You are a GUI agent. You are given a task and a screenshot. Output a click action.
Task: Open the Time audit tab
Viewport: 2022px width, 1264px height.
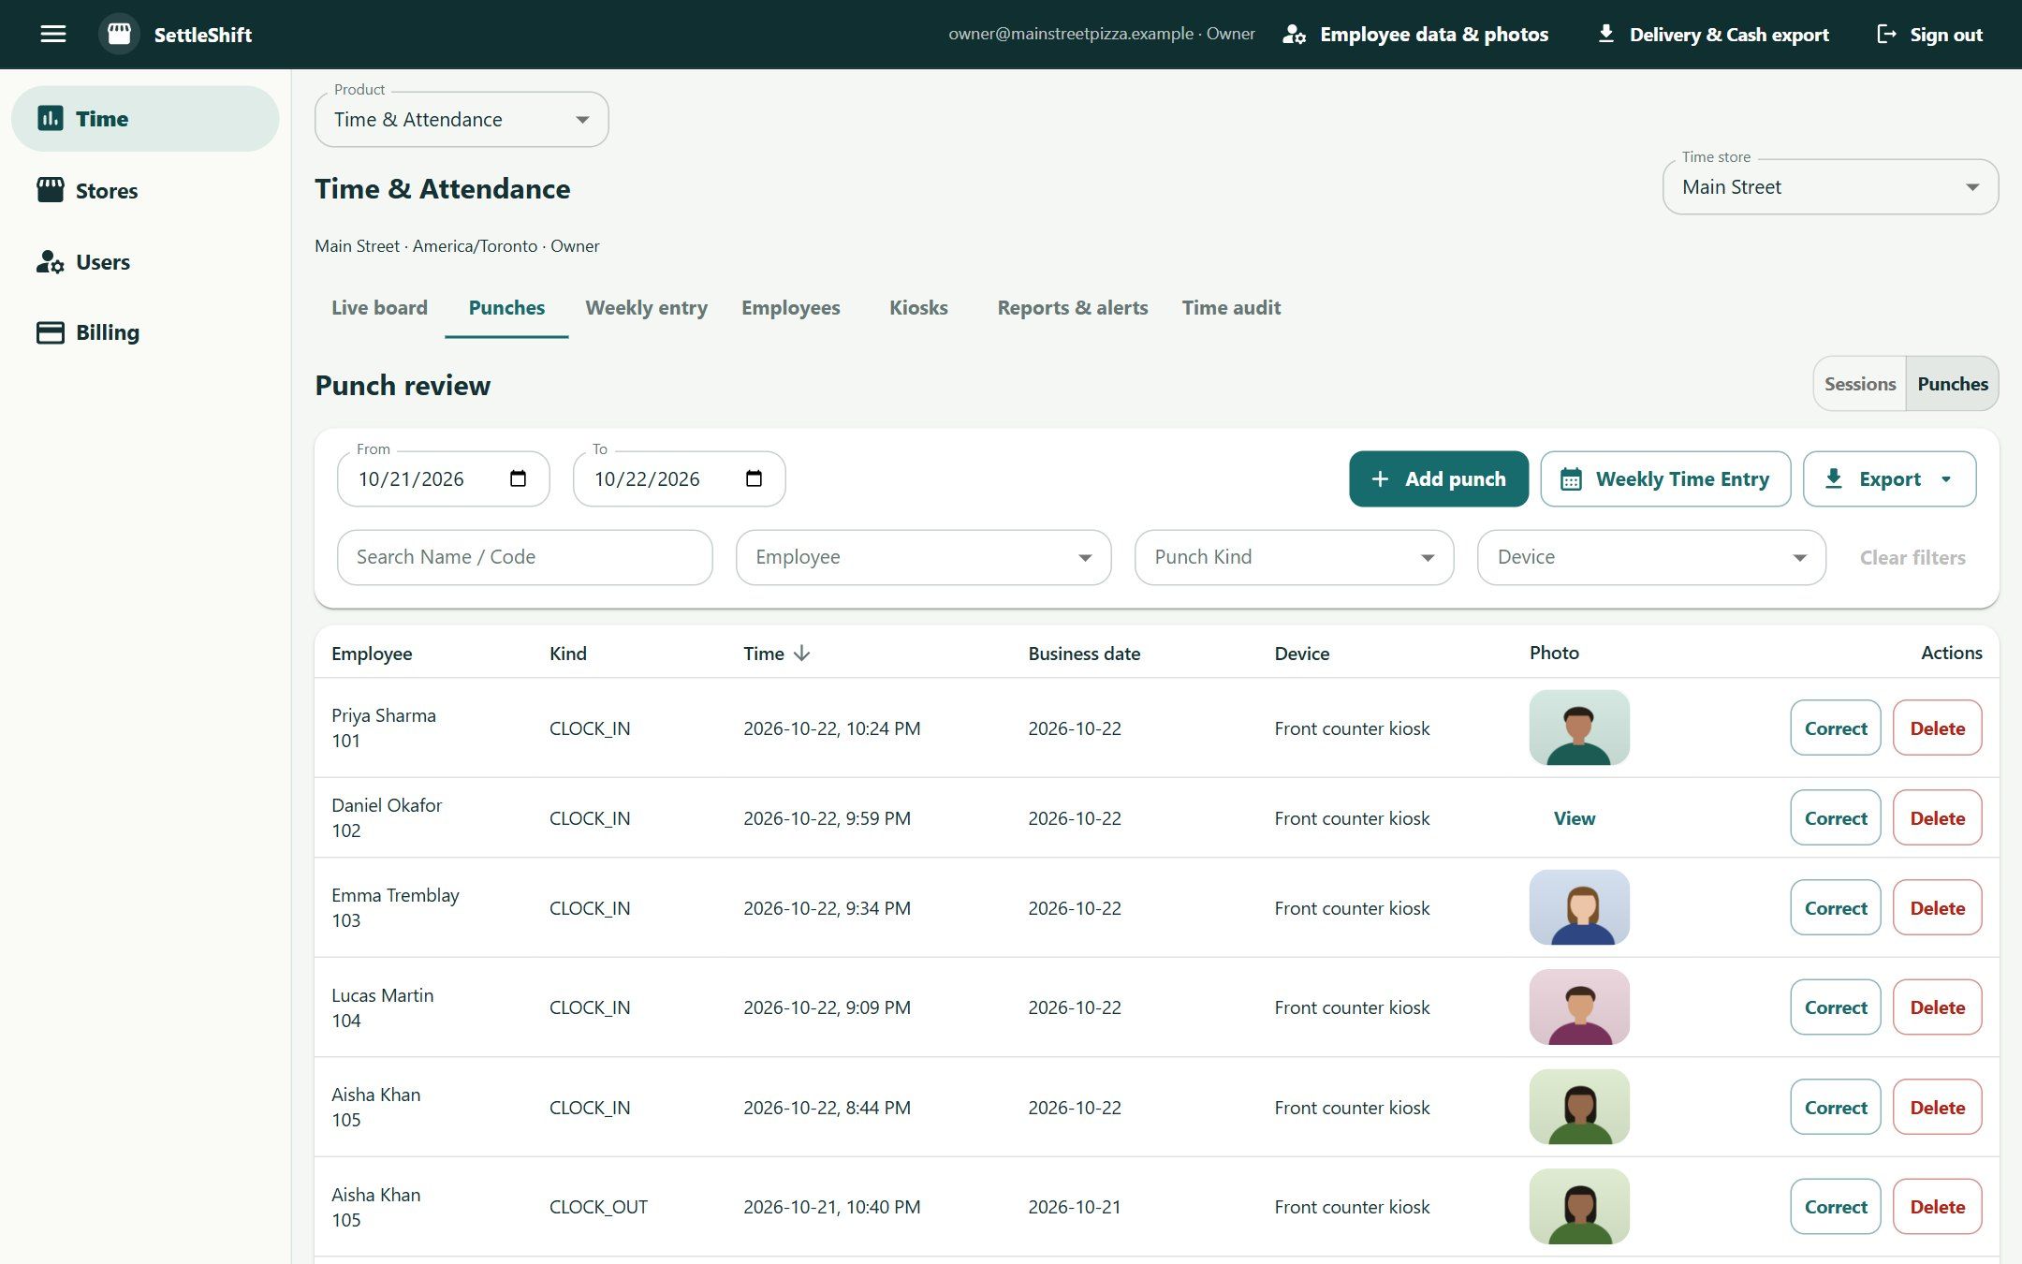(x=1231, y=308)
